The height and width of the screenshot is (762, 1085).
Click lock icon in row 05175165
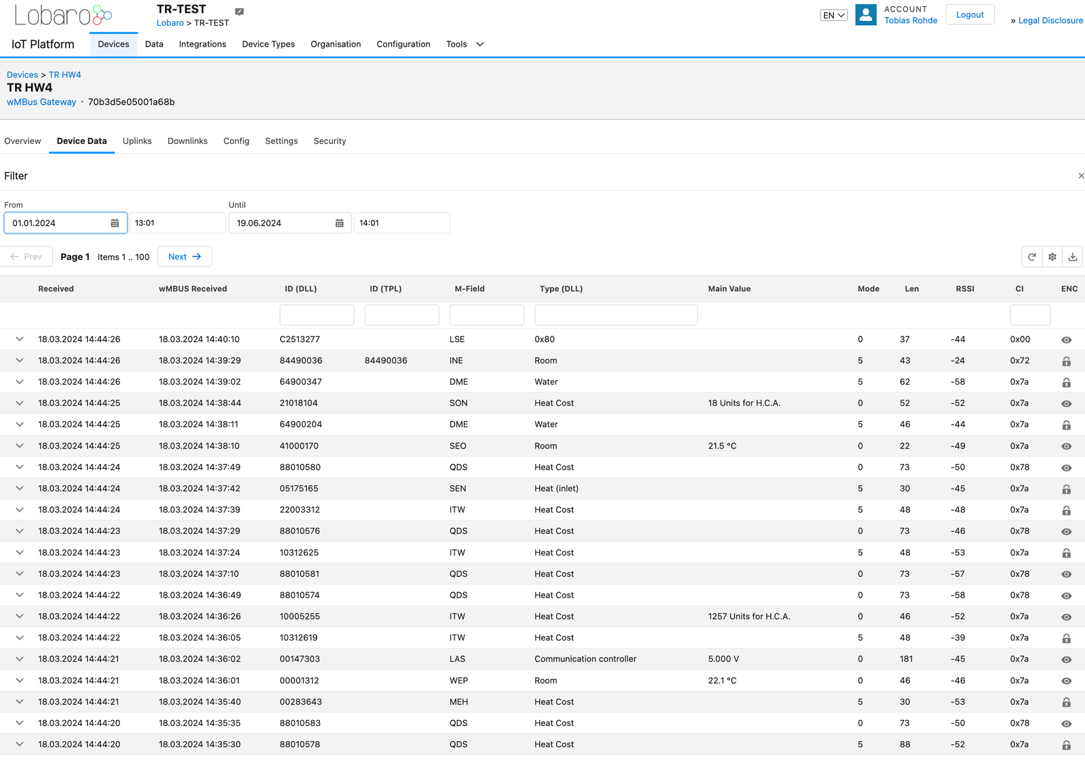pos(1066,489)
